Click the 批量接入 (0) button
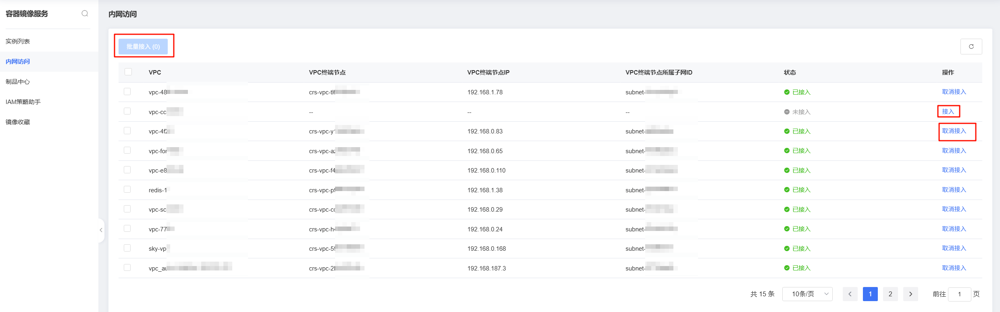 [x=143, y=47]
